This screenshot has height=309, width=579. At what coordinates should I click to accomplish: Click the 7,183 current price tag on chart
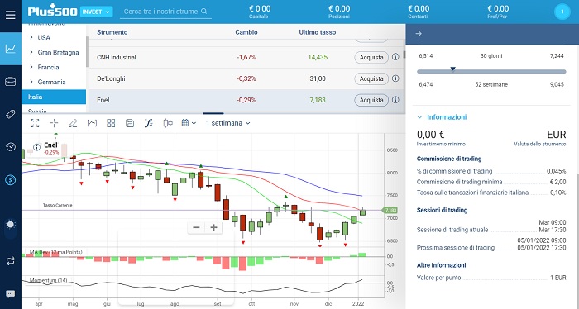390,210
